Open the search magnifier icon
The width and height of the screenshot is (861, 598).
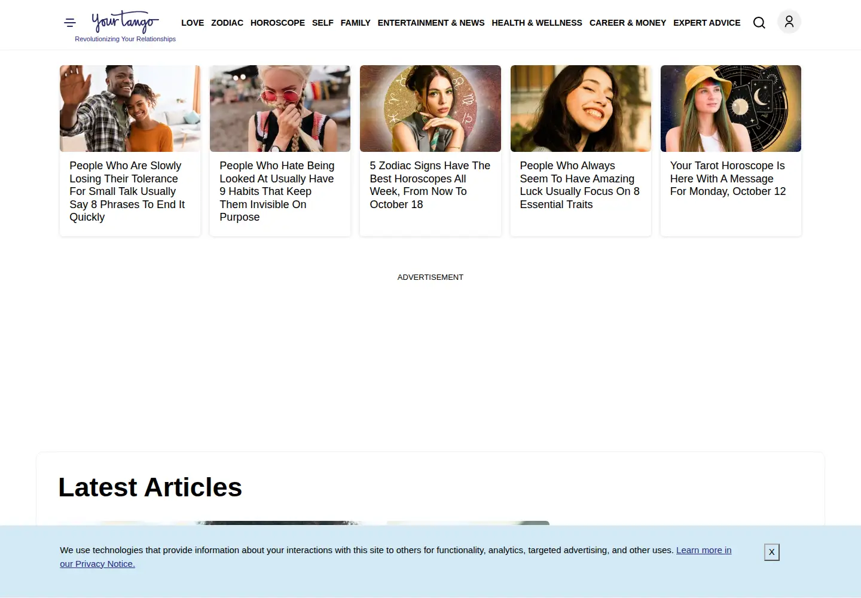[x=759, y=23]
